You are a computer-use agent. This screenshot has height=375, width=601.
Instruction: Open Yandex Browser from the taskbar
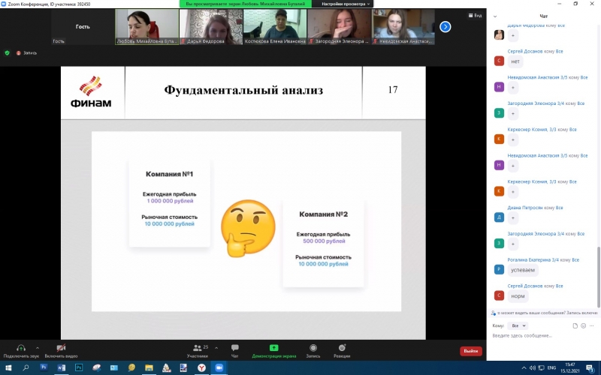coord(201,367)
